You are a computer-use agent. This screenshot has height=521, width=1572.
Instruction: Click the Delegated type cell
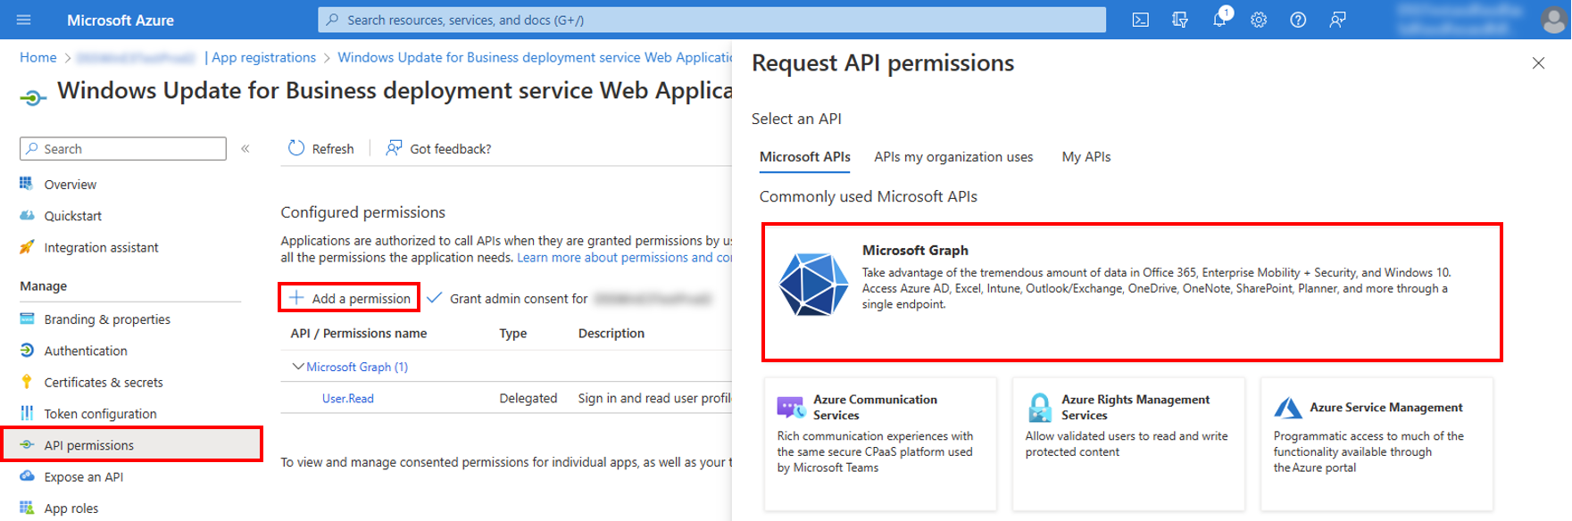(x=528, y=398)
